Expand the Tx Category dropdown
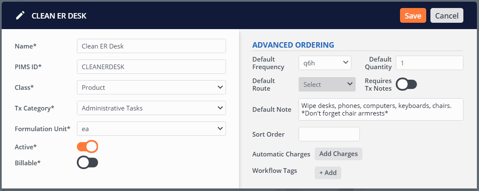Screen dimensions: 479x191 tap(151, 108)
